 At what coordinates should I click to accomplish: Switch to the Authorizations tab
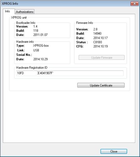(x=24, y=12)
